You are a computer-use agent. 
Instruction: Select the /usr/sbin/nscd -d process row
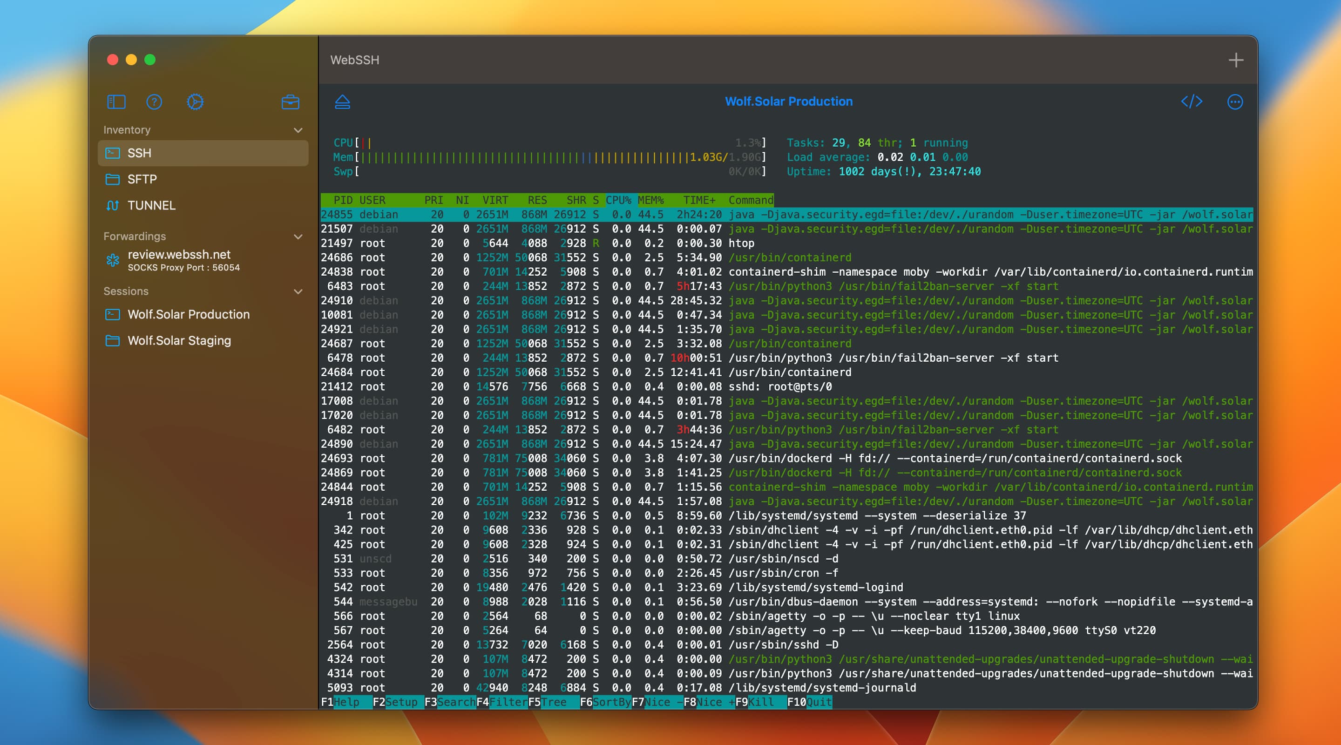(x=786, y=559)
